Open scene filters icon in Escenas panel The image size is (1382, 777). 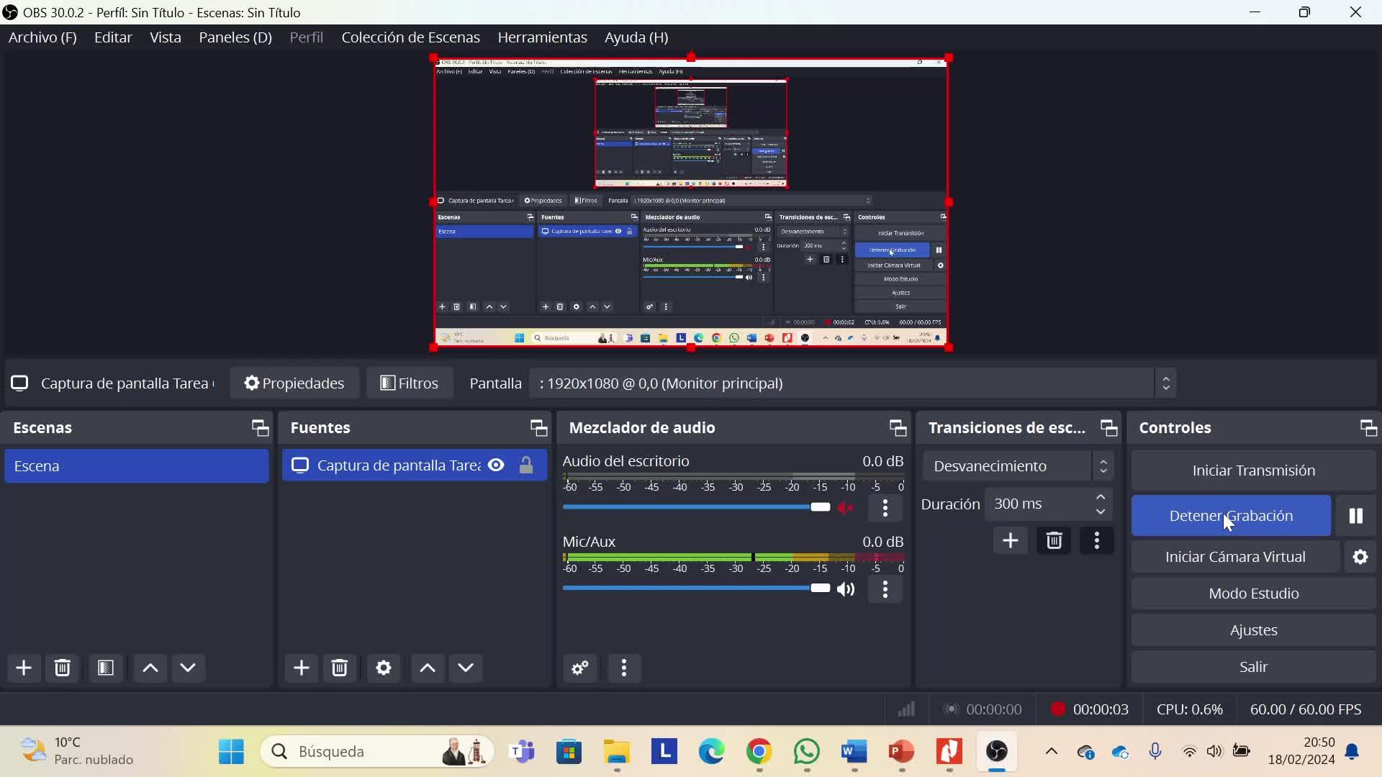click(106, 668)
